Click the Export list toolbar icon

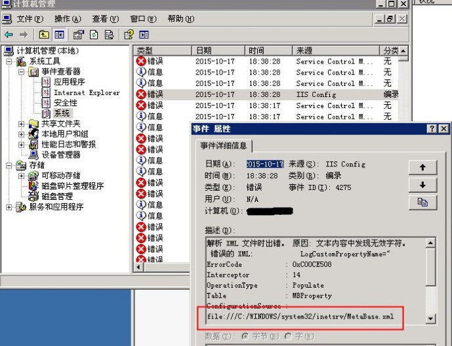pos(109,35)
